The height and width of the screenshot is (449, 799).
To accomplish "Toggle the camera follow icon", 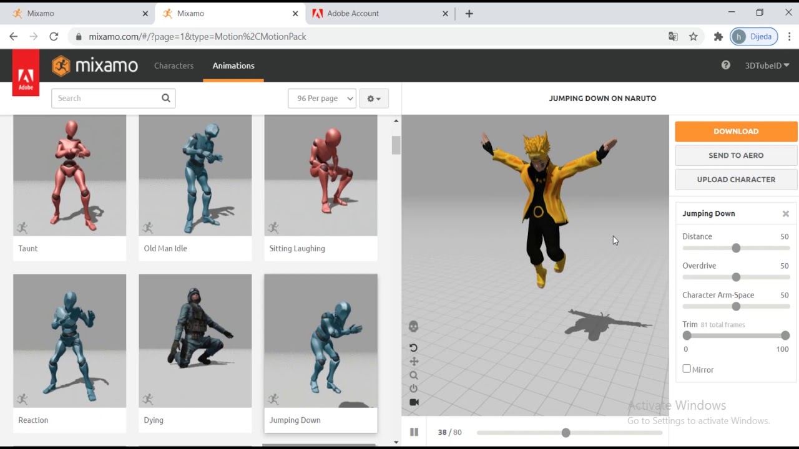I will 414,402.
